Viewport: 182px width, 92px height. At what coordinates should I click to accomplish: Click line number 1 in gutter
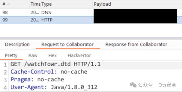click(x=5, y=65)
